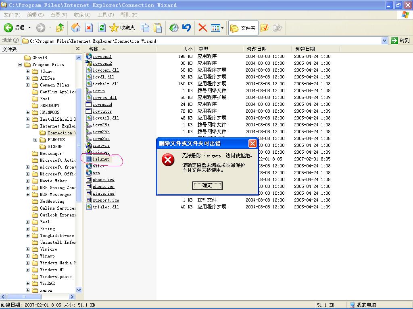Expand the Movie Maker folder node
The image size is (413, 309).
point(28,181)
